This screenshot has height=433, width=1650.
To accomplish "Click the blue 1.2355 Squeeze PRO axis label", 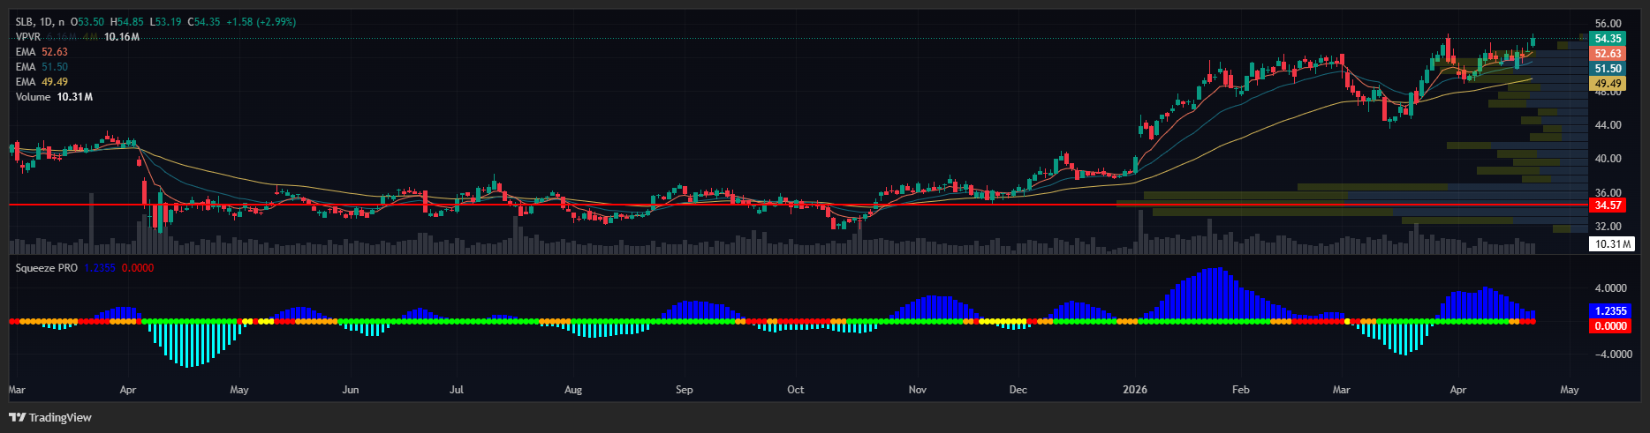I will [1610, 311].
